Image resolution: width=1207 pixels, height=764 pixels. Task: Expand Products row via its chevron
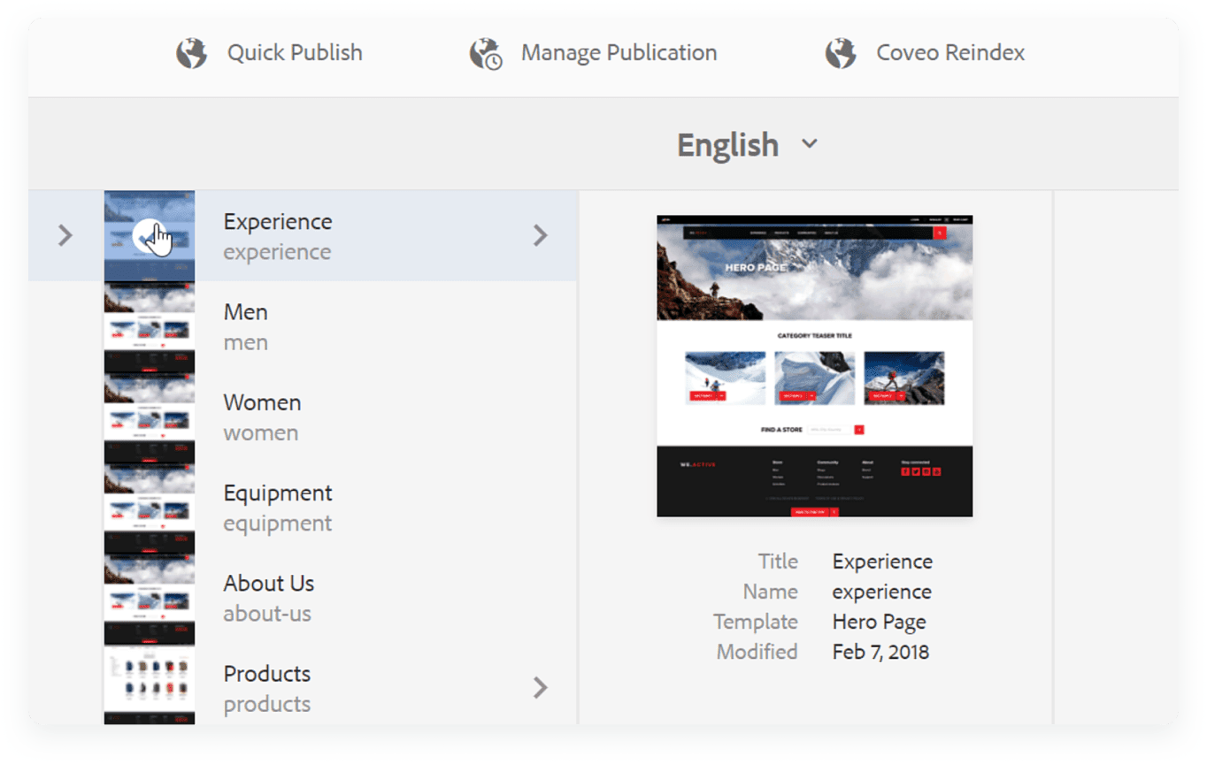540,687
